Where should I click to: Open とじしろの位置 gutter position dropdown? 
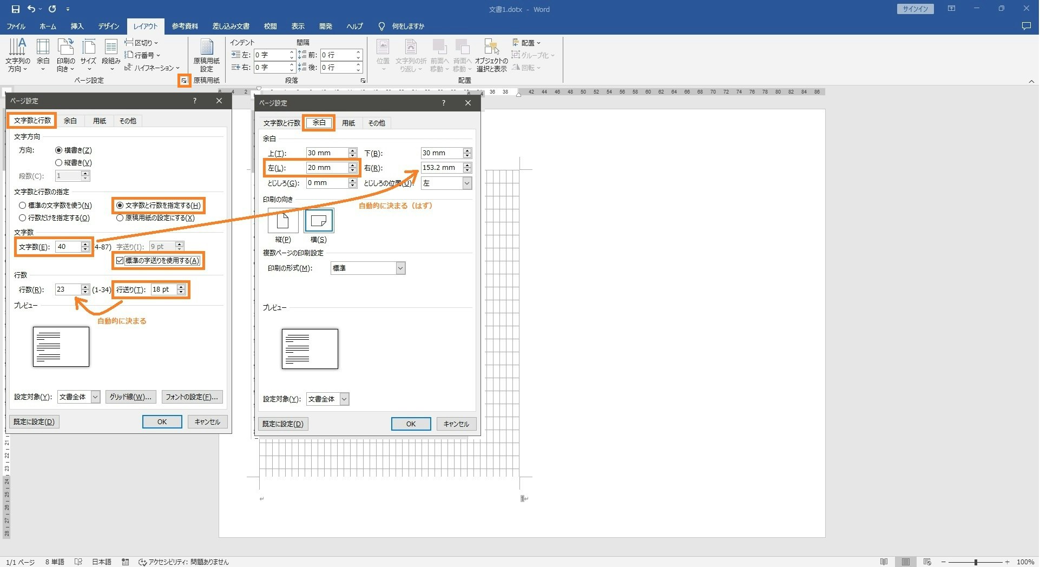pos(467,183)
